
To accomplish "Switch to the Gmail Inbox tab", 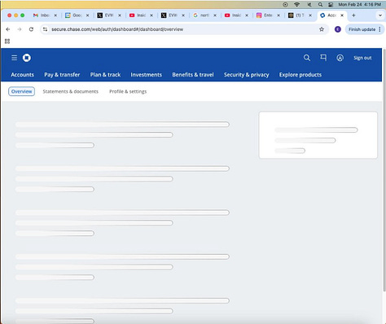I will 45,15.
